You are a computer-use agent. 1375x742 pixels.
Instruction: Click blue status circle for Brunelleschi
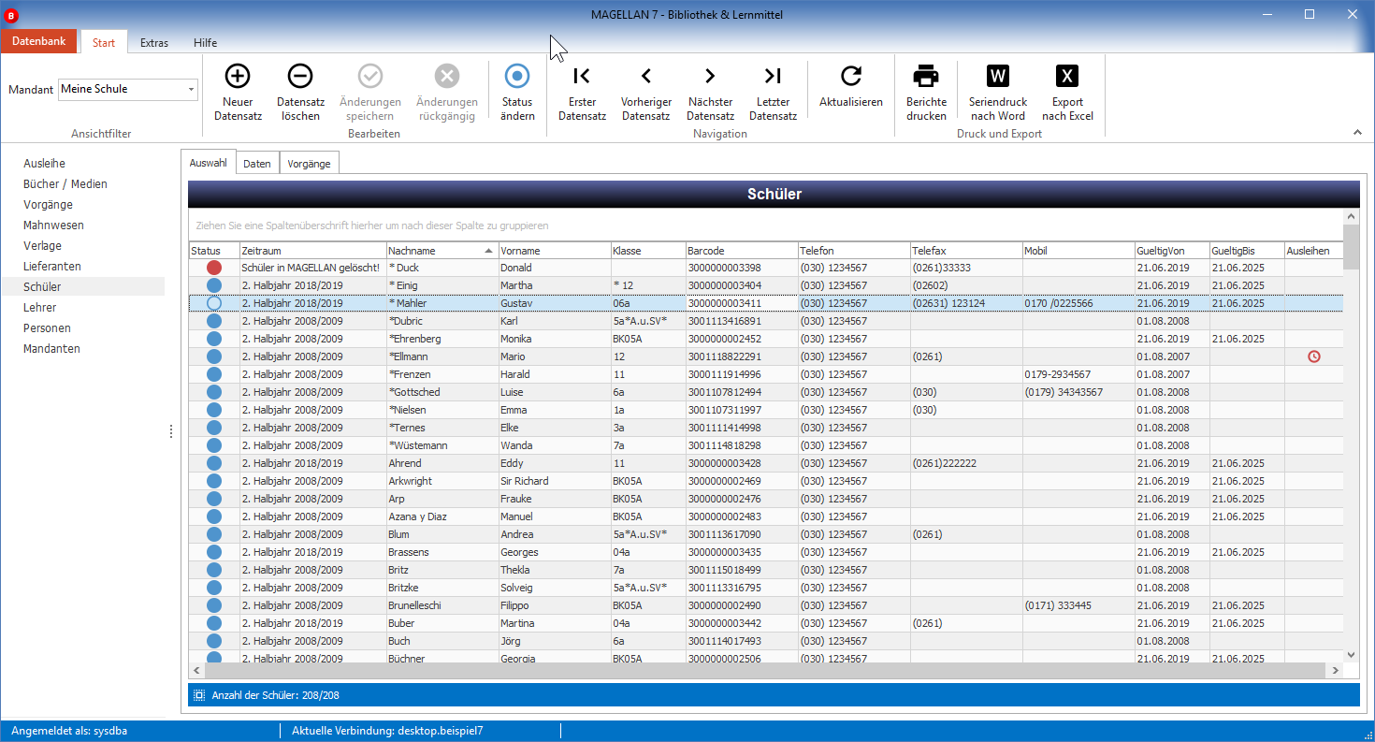214,605
